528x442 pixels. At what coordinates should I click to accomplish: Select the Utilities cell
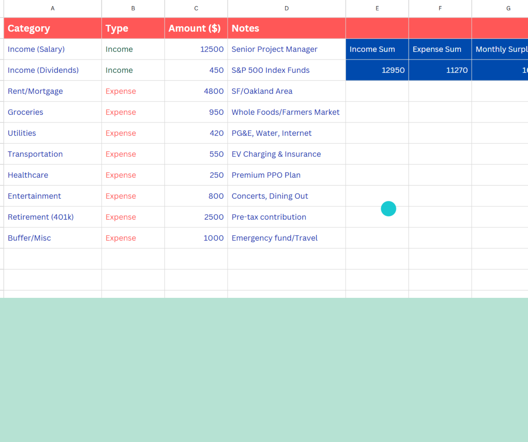click(53, 133)
